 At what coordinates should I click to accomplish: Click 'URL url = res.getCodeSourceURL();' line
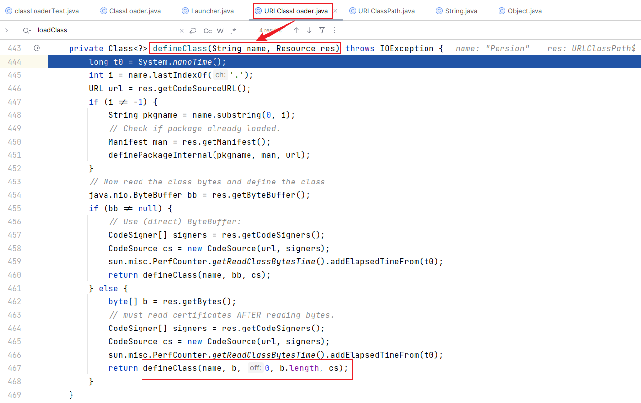coord(170,88)
